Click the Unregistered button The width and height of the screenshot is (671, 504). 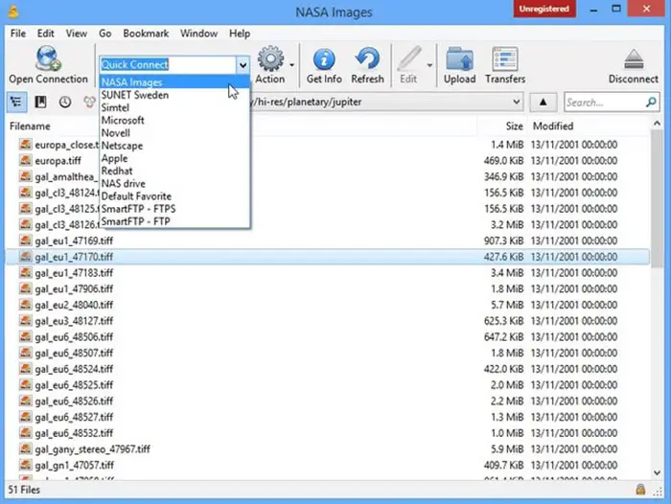544,9
